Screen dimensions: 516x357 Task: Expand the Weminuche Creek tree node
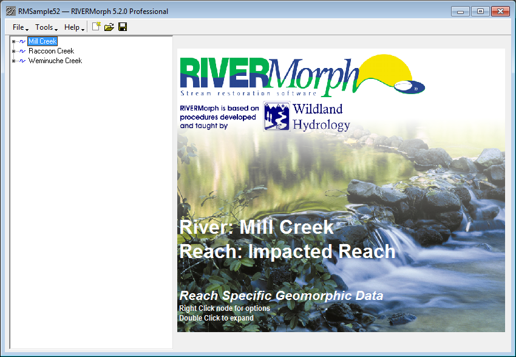point(13,61)
